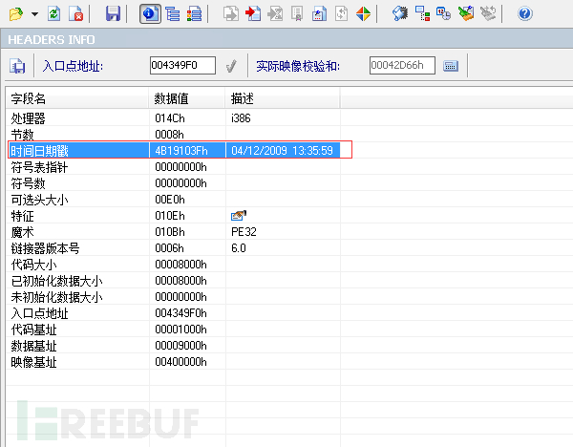Open the characteristics editor icon in 特征 row
The image size is (573, 447).
(239, 216)
